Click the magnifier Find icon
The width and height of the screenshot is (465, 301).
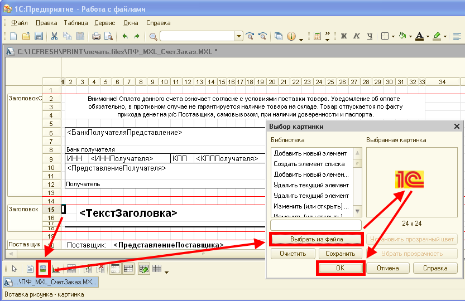[153, 36]
